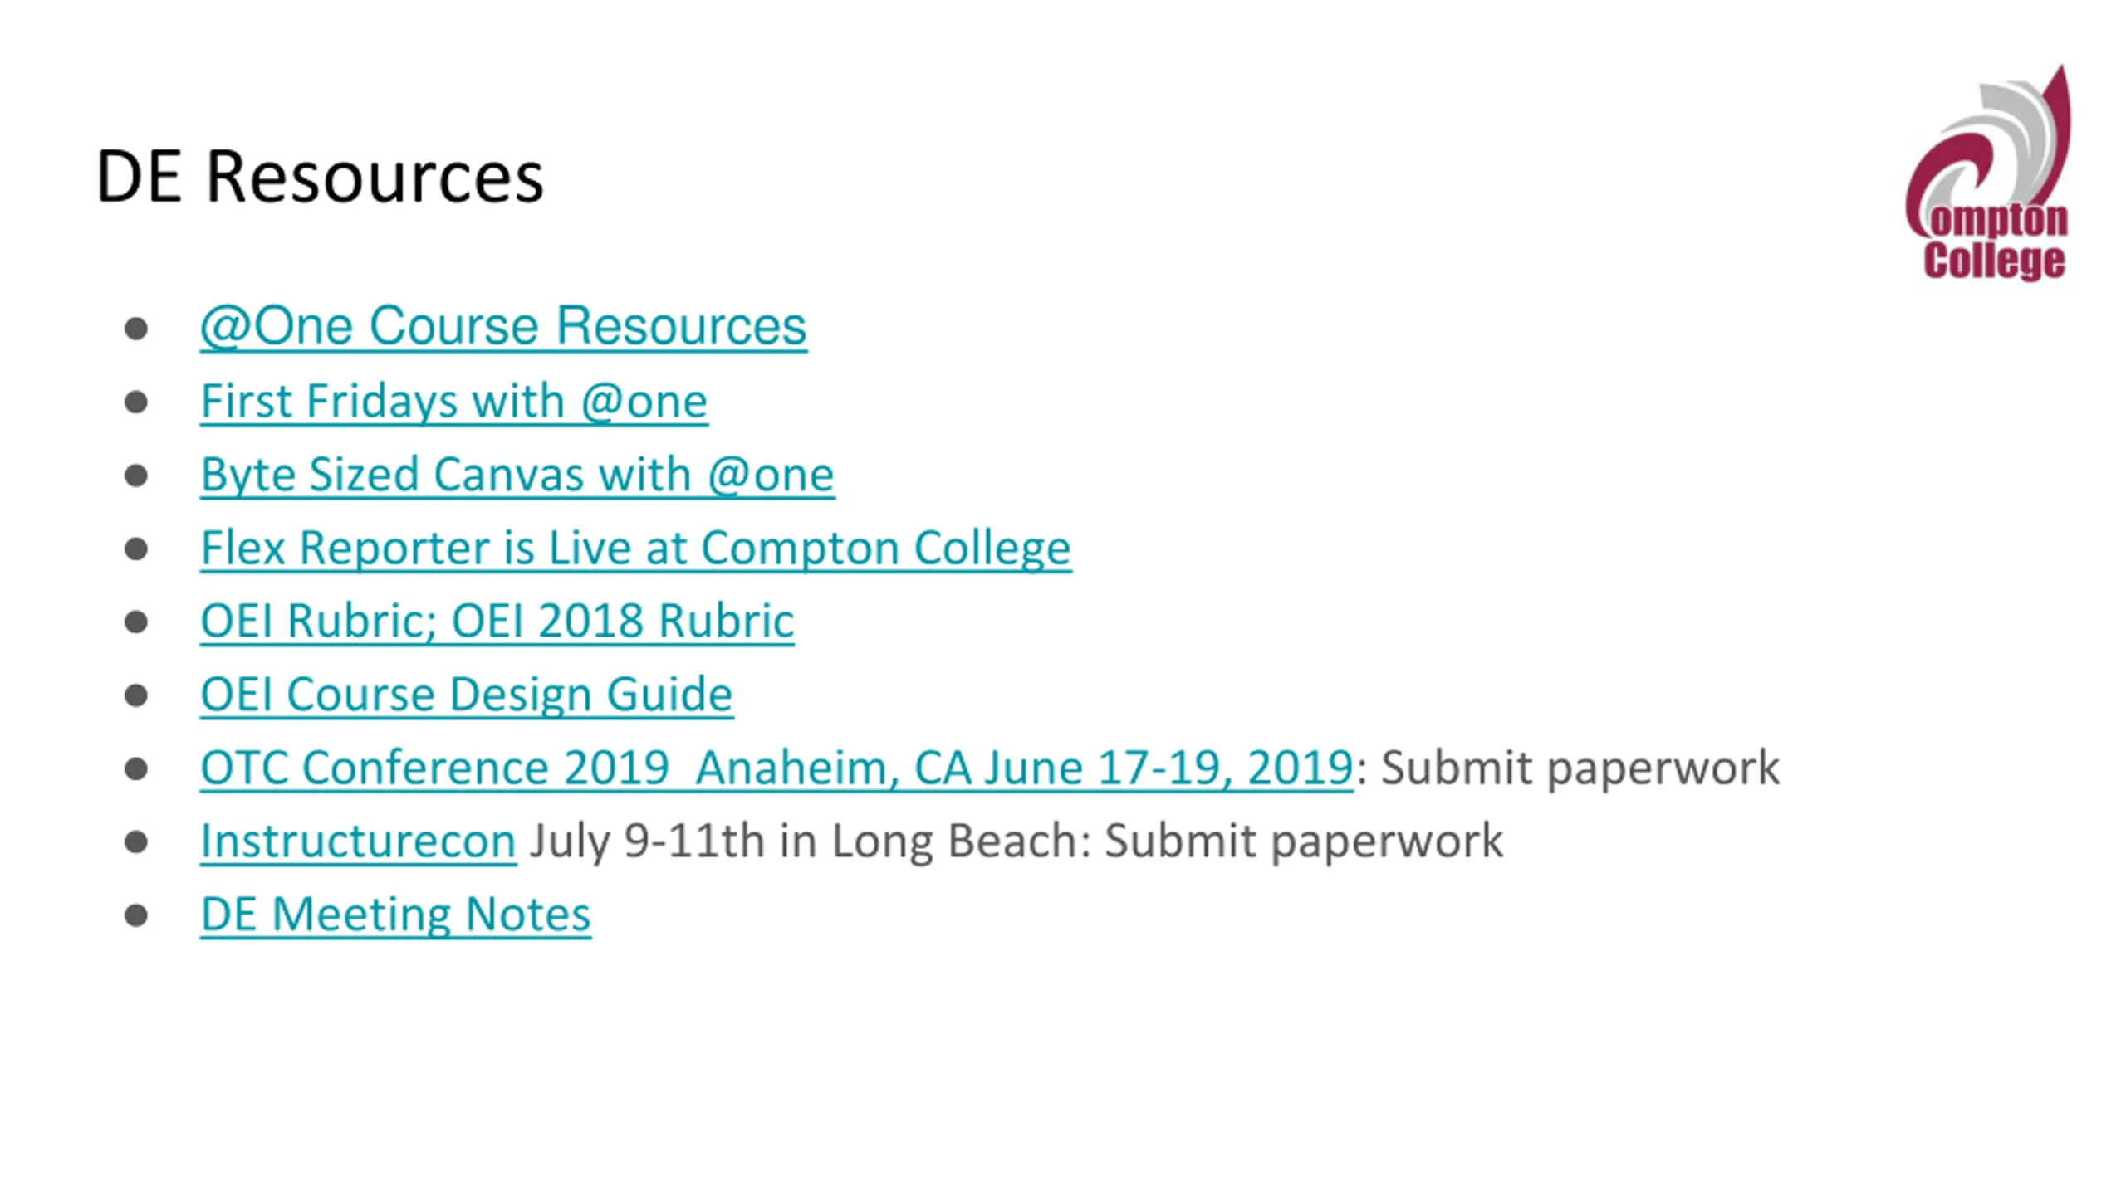
Task: Click bullet beside Flex Reporter link
Action: tap(136, 549)
